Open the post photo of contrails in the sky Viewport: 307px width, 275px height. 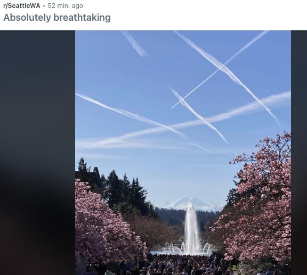[x=183, y=153]
